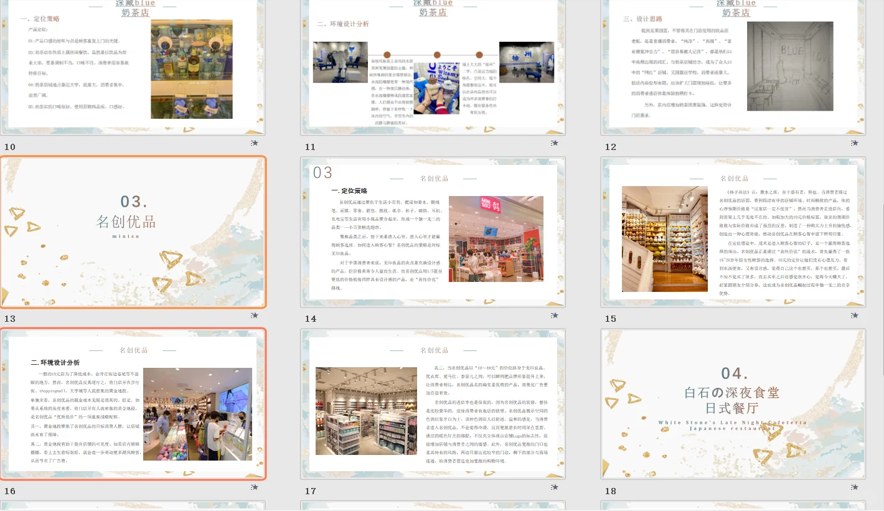This screenshot has height=511, width=884.
Task: Play slide 12's animation preview star
Action: click(854, 143)
